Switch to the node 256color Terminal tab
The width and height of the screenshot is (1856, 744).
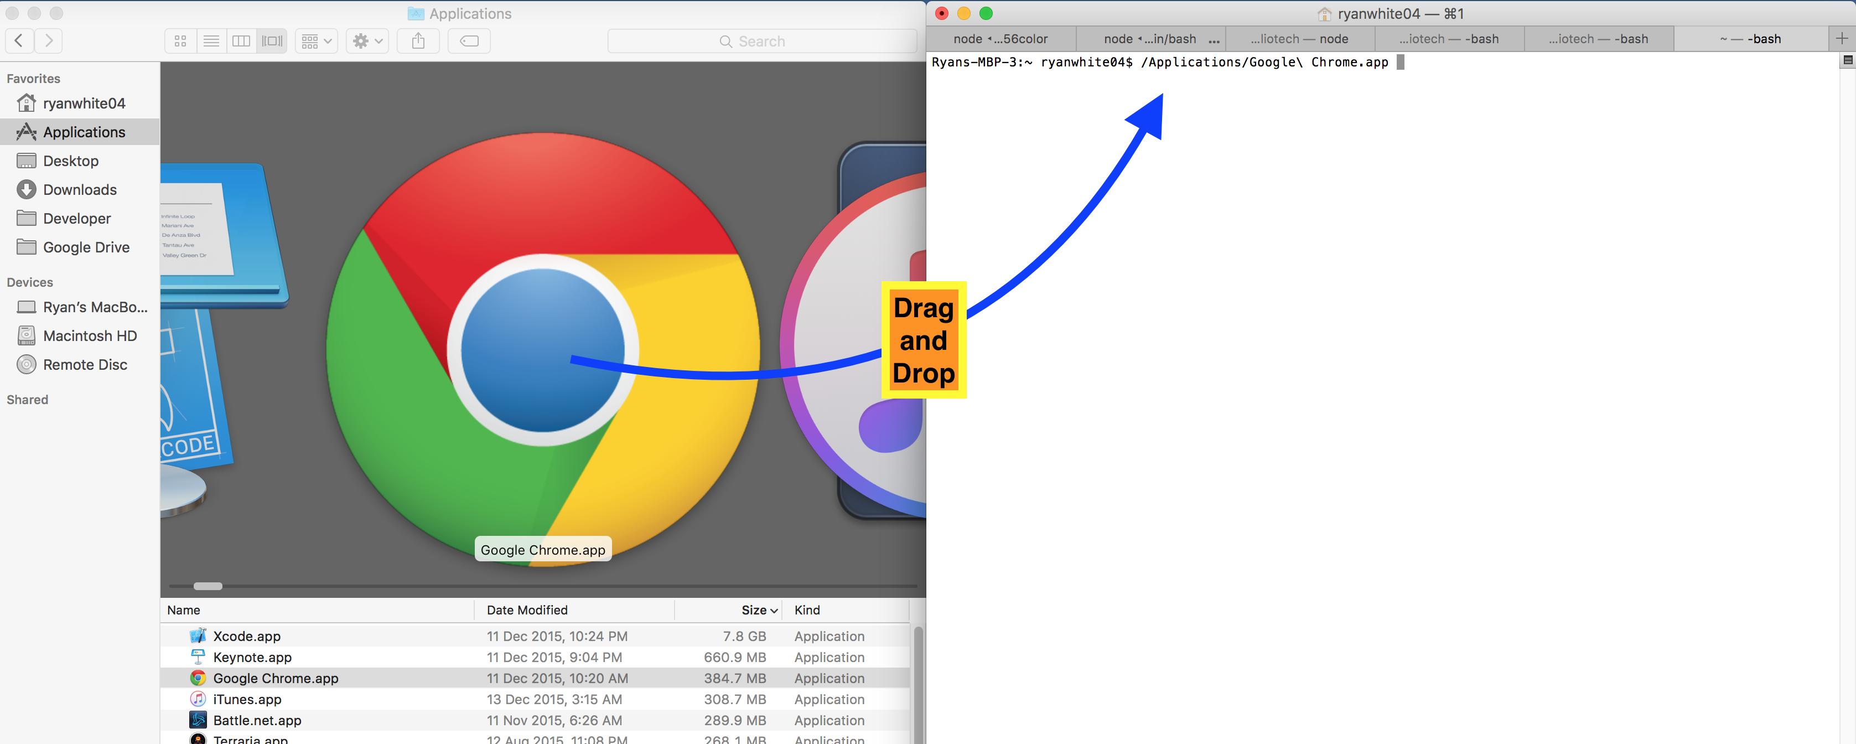[1000, 39]
